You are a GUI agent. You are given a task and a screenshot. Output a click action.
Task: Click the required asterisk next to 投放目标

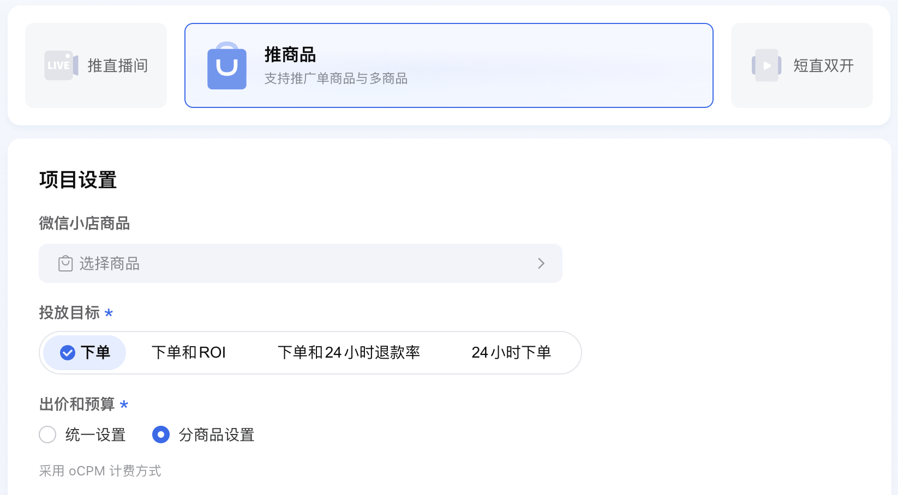[x=109, y=313]
